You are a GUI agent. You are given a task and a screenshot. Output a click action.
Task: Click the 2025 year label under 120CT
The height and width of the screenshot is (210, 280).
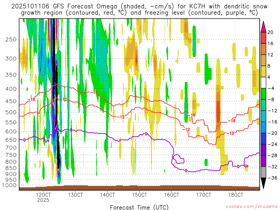(43, 200)
